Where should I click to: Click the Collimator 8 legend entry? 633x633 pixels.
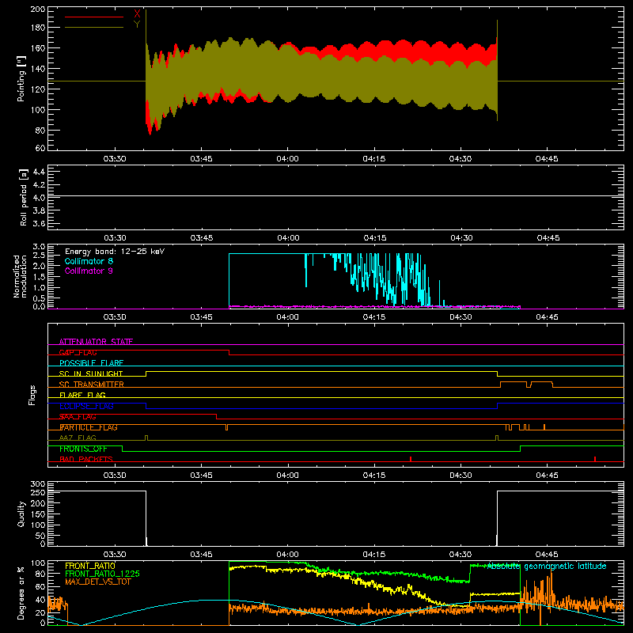click(89, 261)
